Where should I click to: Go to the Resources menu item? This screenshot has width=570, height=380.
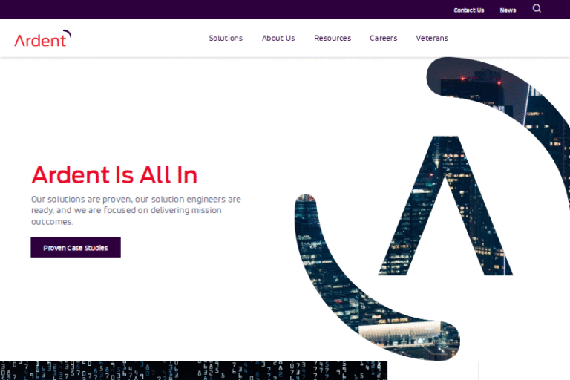332,38
